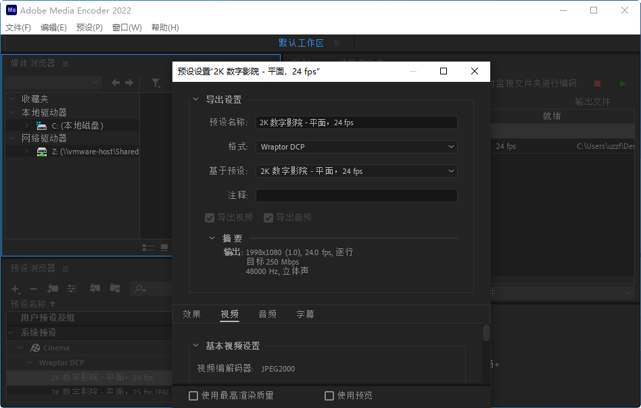Screen dimensions: 641x408
Task: Toggle the 导出音频 checkbox
Action: pos(268,218)
